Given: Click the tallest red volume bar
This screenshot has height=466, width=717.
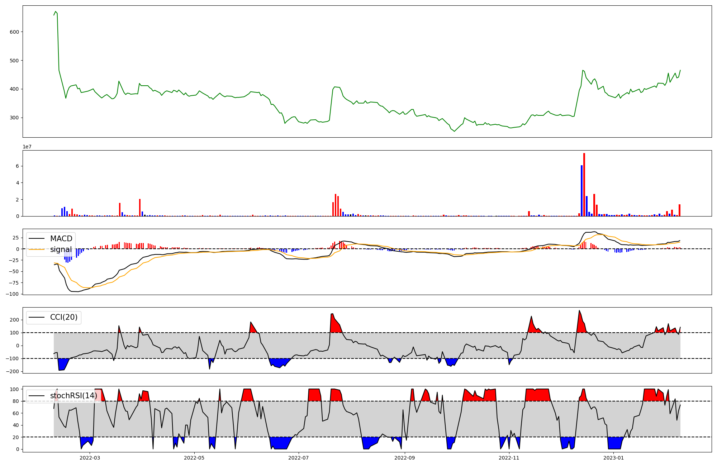Looking at the screenshot, I should point(584,185).
